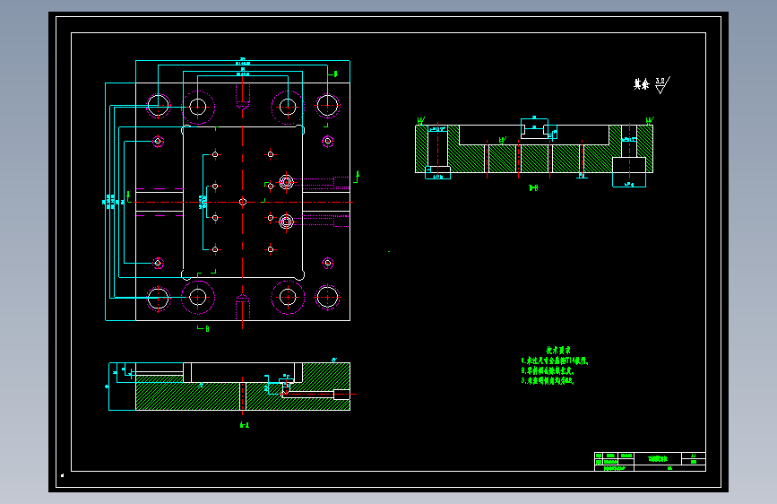Click the green "技术要求" heading
This screenshot has height=504, width=777.
(x=558, y=351)
